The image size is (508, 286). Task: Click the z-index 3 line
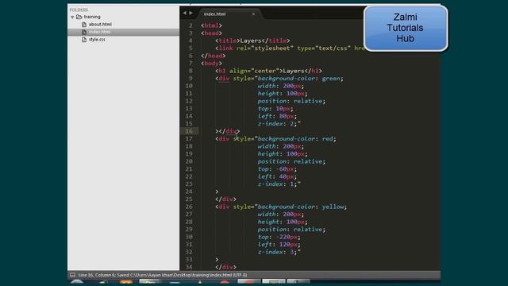(279, 252)
